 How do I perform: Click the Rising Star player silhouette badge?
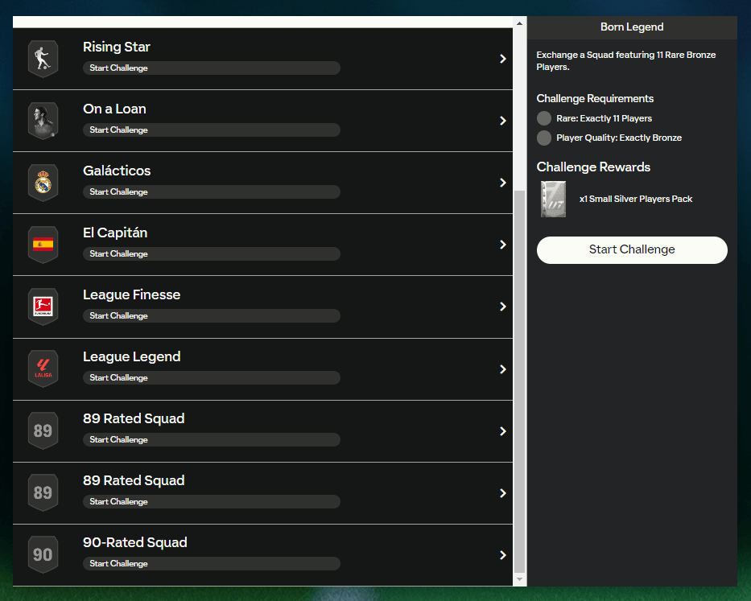pyautogui.click(x=43, y=59)
